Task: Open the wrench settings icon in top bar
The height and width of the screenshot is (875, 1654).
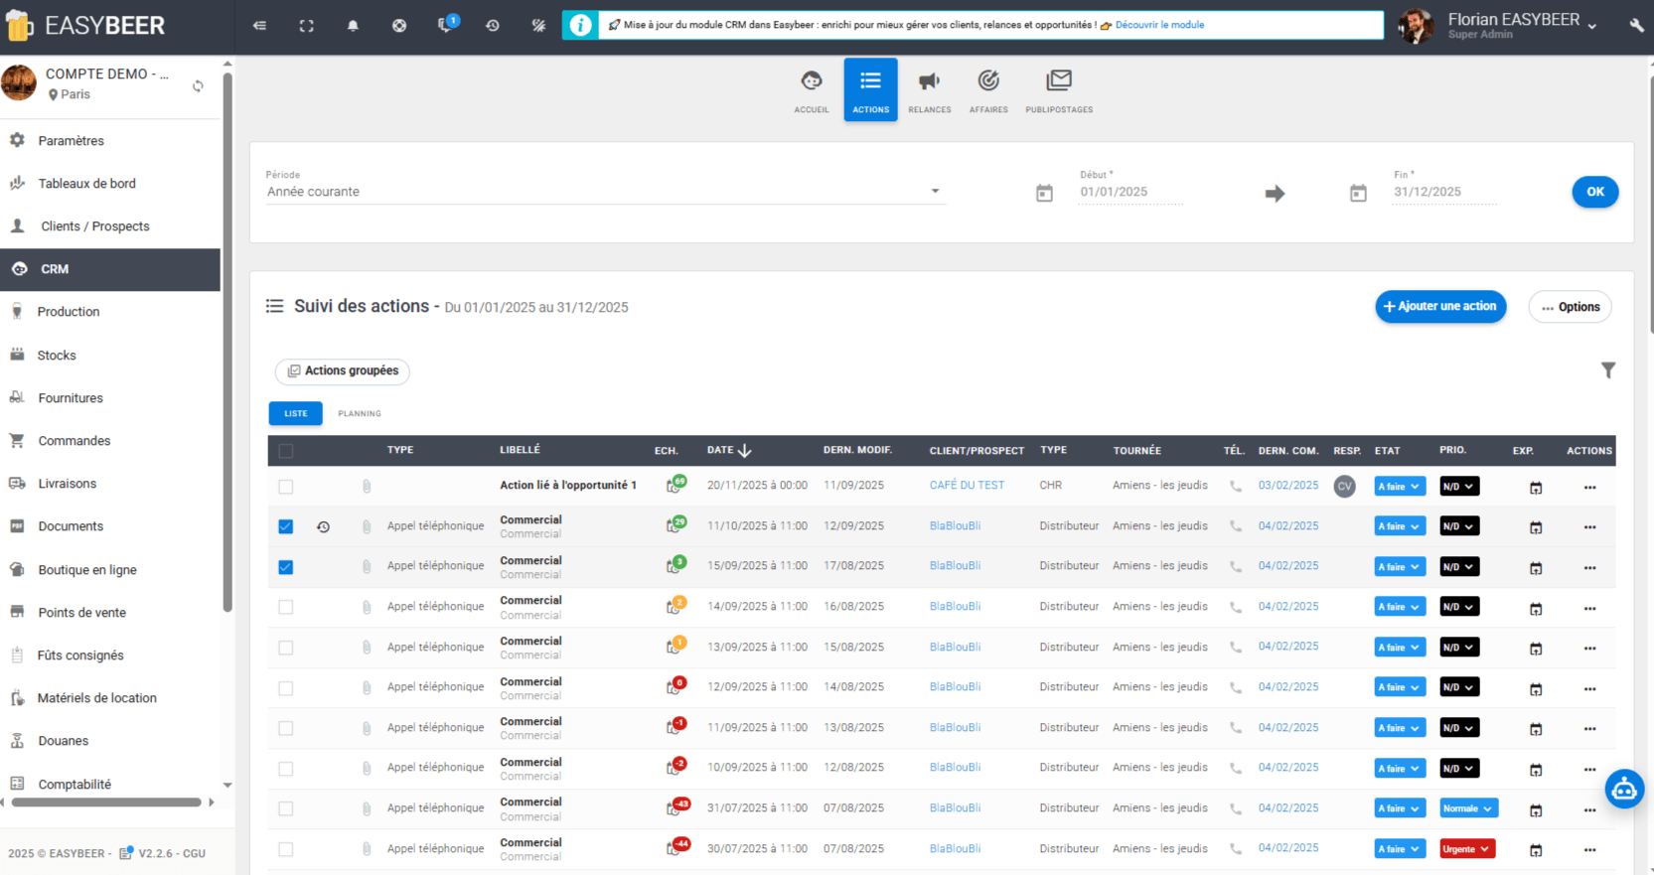Action: point(1636,26)
